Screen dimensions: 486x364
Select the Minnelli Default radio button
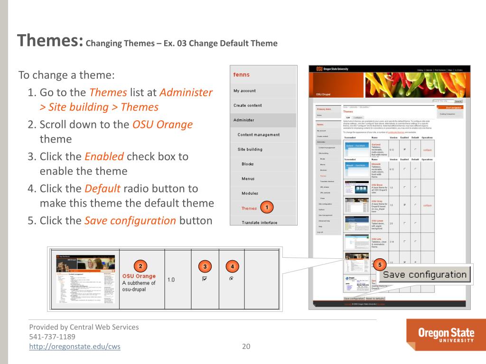pos(415,169)
